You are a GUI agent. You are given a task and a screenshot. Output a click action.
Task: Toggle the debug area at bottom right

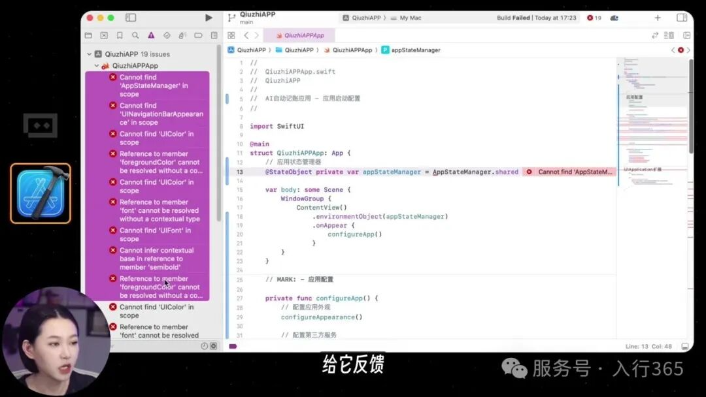tap(685, 346)
